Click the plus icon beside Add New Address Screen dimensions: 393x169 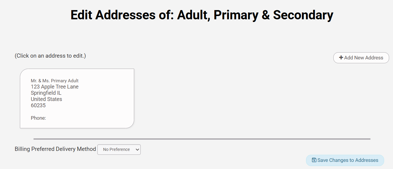341,58
